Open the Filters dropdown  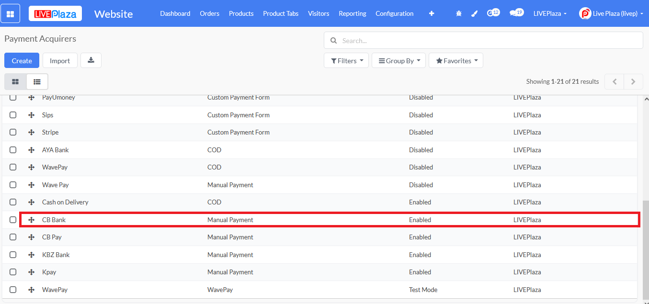(x=346, y=60)
